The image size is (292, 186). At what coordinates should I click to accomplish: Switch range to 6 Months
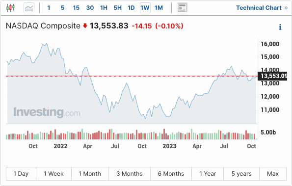coord(171,174)
